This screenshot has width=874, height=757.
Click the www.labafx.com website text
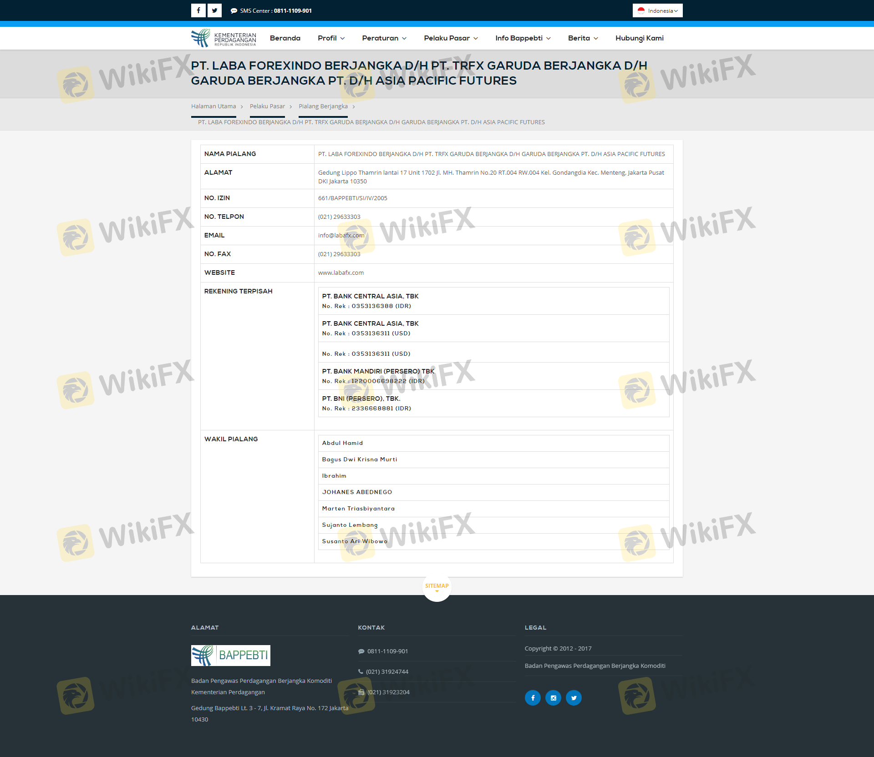click(x=340, y=273)
